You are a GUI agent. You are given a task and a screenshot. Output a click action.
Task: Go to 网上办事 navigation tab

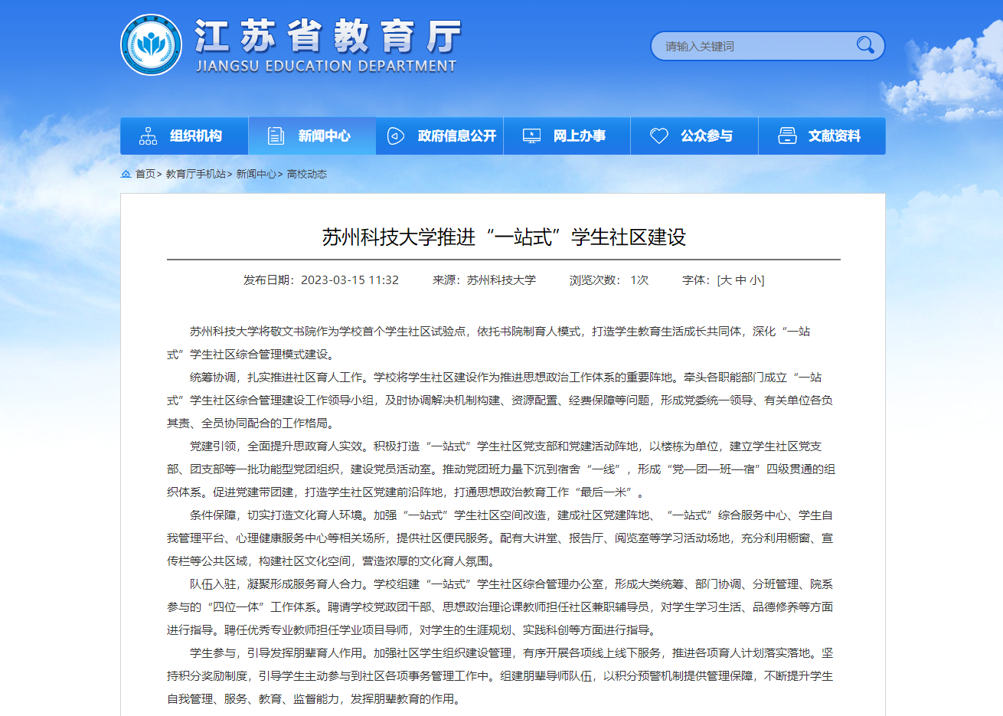coord(580,136)
